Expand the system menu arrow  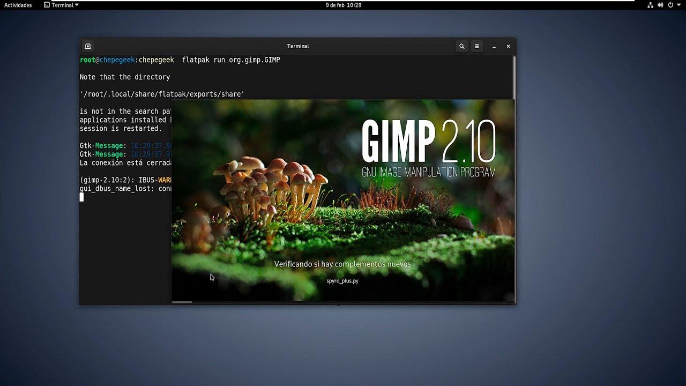pyautogui.click(x=678, y=5)
